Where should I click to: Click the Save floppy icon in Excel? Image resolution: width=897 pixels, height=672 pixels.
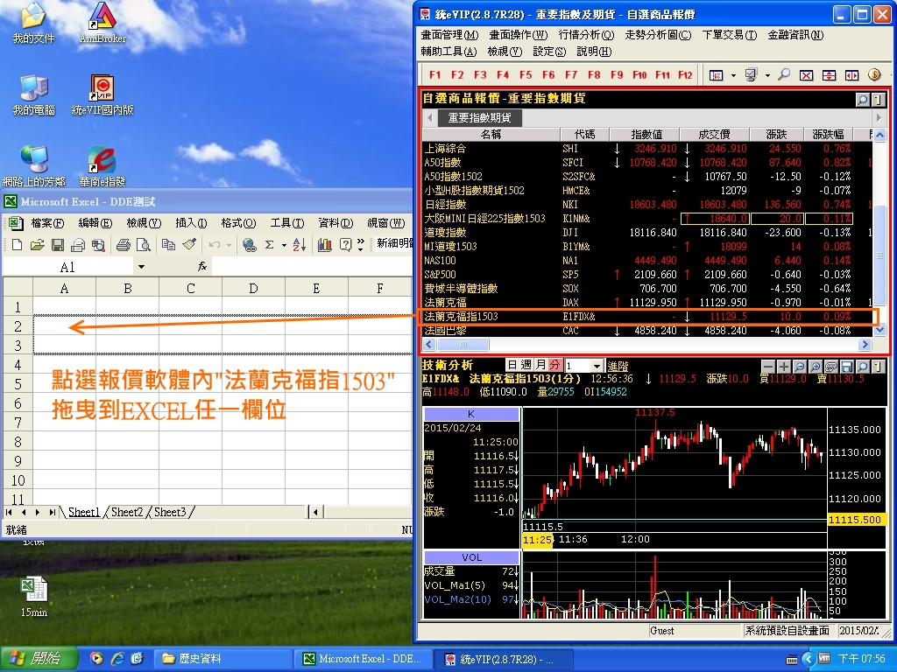click(x=57, y=245)
